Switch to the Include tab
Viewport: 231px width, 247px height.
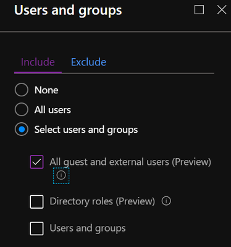(x=38, y=62)
